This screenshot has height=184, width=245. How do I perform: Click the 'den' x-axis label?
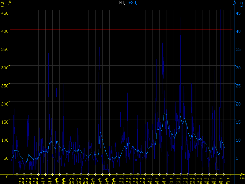click(242, 178)
